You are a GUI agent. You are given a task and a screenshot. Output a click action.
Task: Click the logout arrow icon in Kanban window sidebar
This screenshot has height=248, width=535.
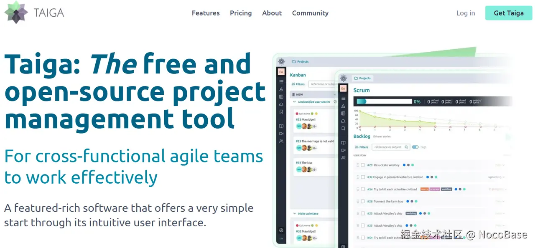[281, 238]
